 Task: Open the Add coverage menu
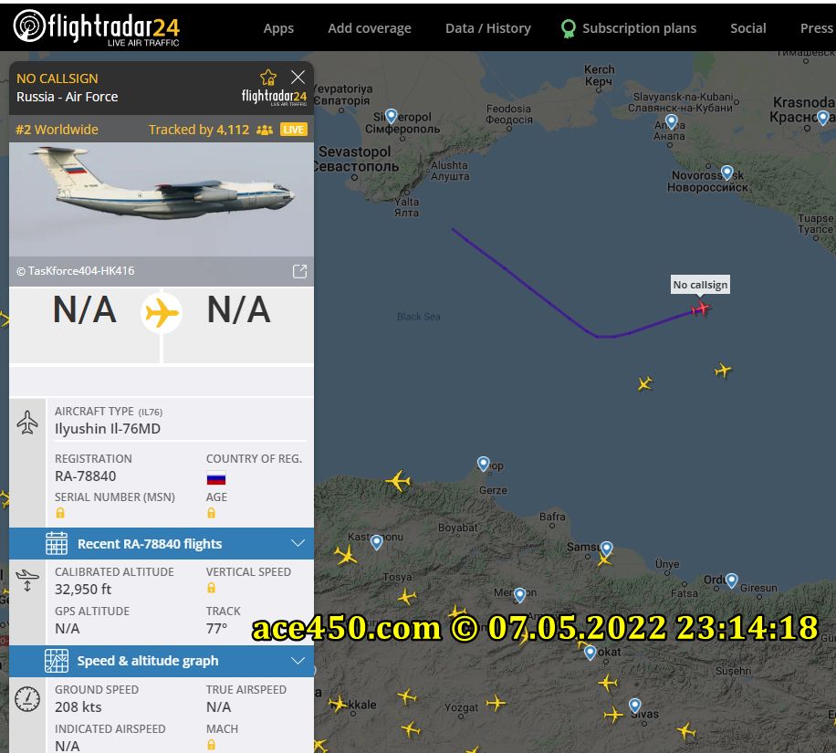[x=369, y=28]
